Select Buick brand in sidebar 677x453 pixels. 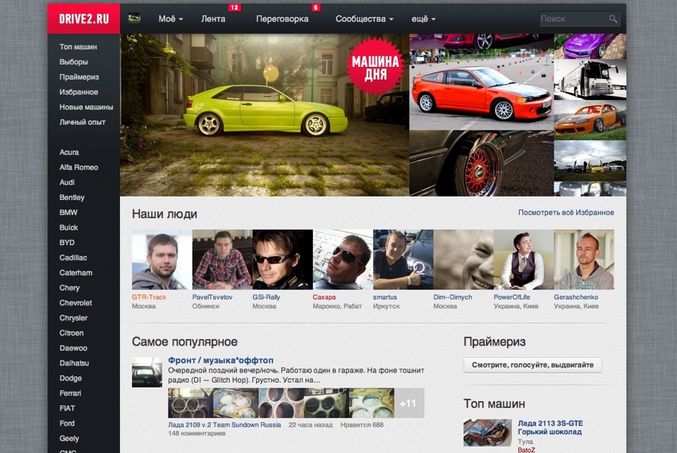68,228
